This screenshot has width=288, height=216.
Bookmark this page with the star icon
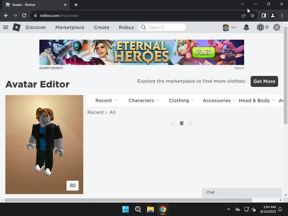(253, 16)
